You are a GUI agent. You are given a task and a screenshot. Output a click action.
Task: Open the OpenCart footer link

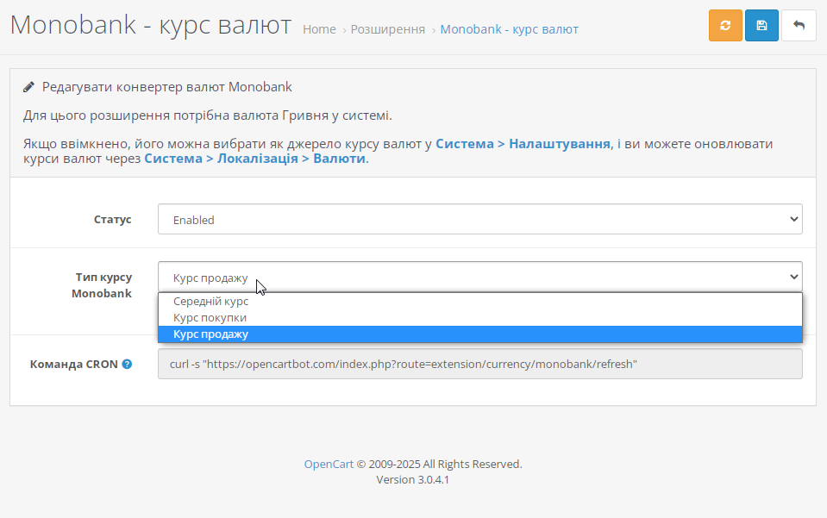tap(329, 465)
